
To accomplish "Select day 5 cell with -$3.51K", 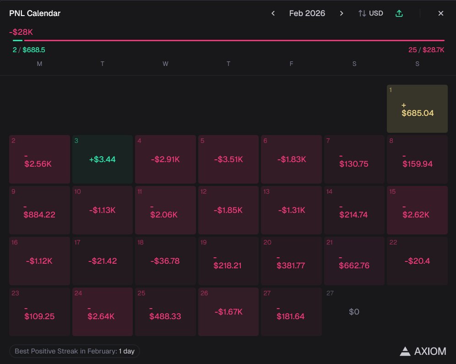I will [x=228, y=159].
